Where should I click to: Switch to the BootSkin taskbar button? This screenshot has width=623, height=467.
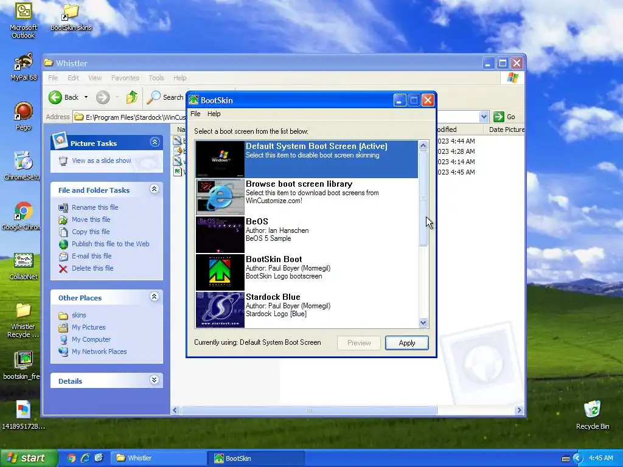(x=256, y=458)
